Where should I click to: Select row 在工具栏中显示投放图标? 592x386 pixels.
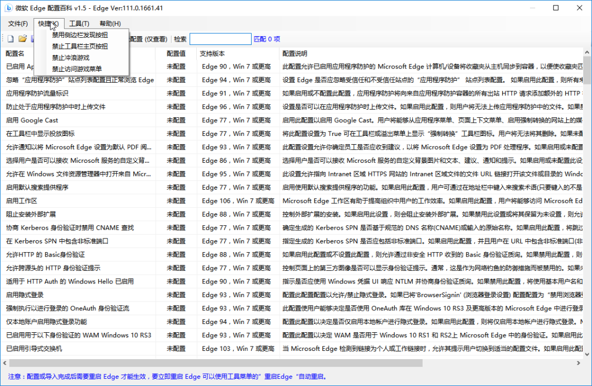pyautogui.click(x=292, y=134)
